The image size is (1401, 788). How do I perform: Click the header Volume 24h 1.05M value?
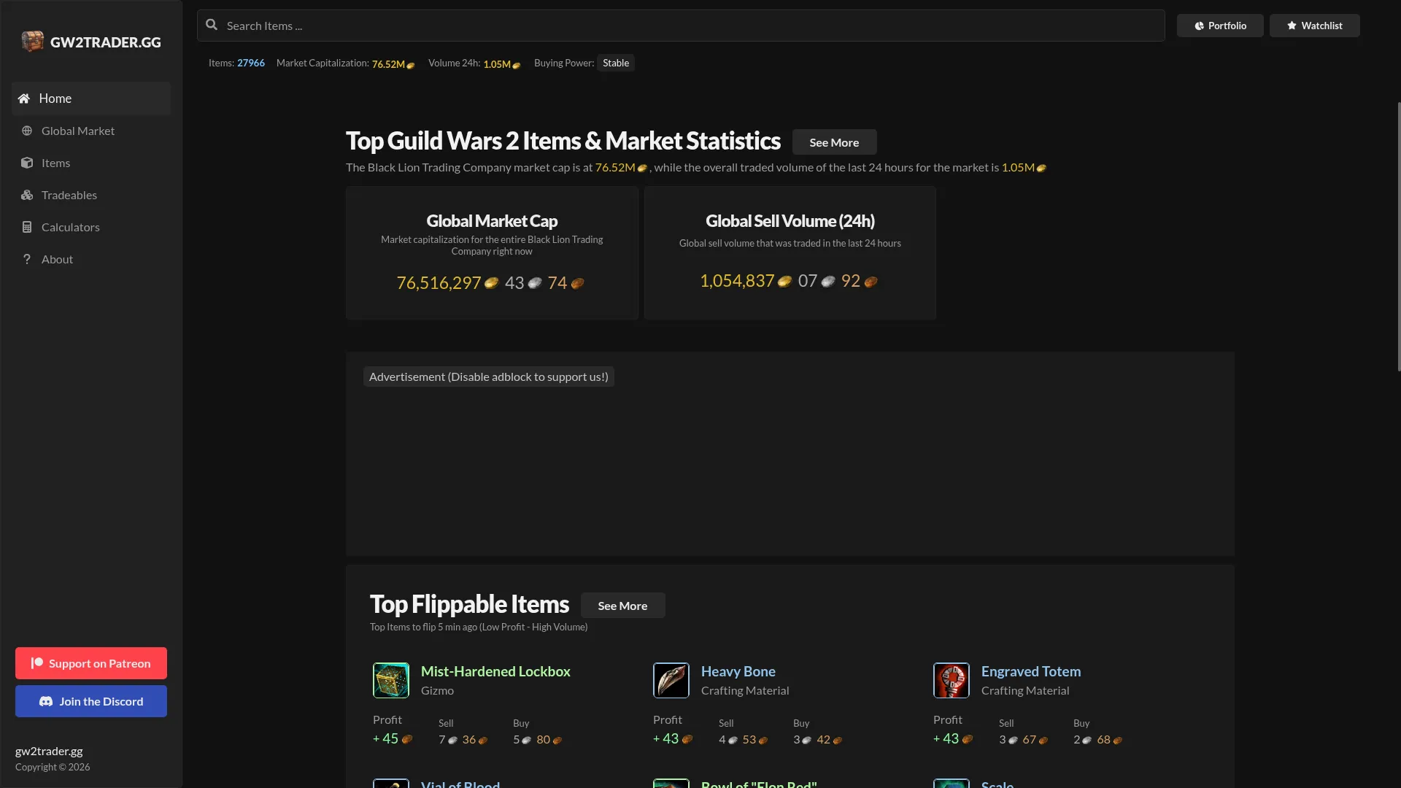click(x=497, y=64)
